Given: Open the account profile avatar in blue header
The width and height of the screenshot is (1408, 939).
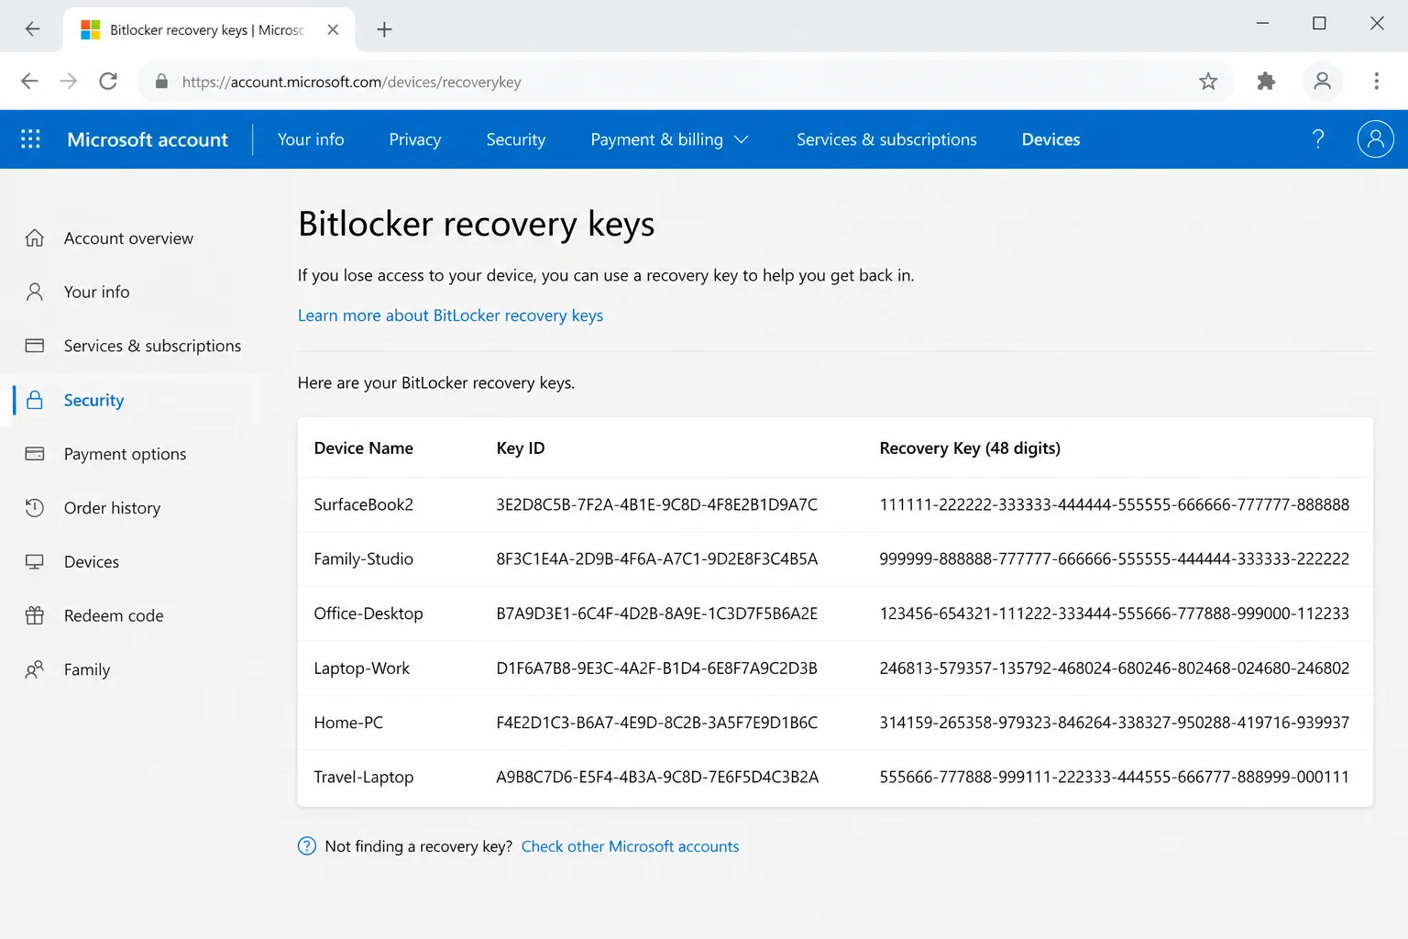Looking at the screenshot, I should pyautogui.click(x=1375, y=139).
